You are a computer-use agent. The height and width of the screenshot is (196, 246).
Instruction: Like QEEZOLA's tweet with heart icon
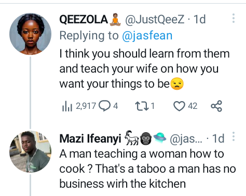pyautogui.click(x=179, y=106)
